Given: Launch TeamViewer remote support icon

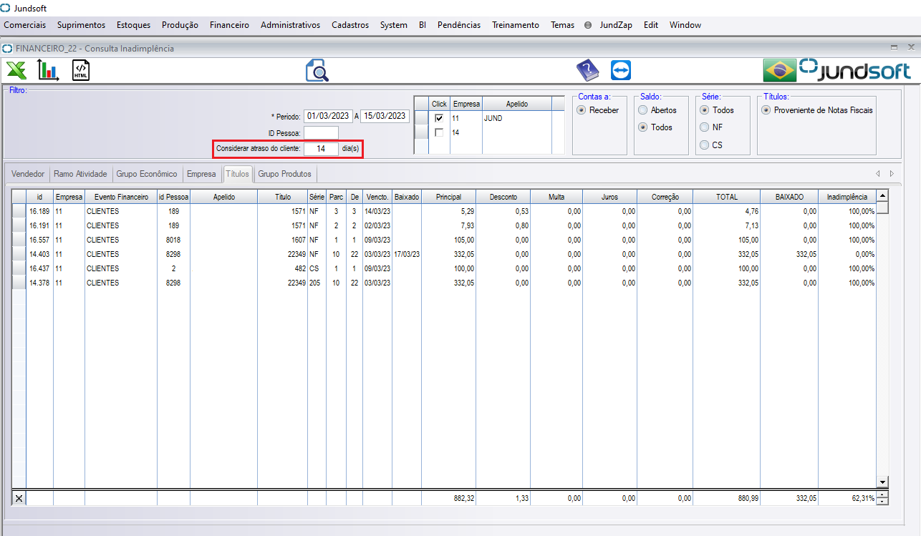Looking at the screenshot, I should click(x=621, y=70).
